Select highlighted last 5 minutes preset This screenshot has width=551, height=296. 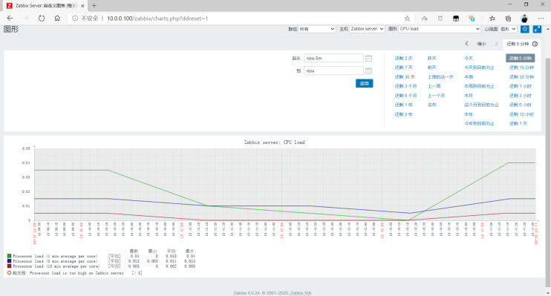[520, 58]
